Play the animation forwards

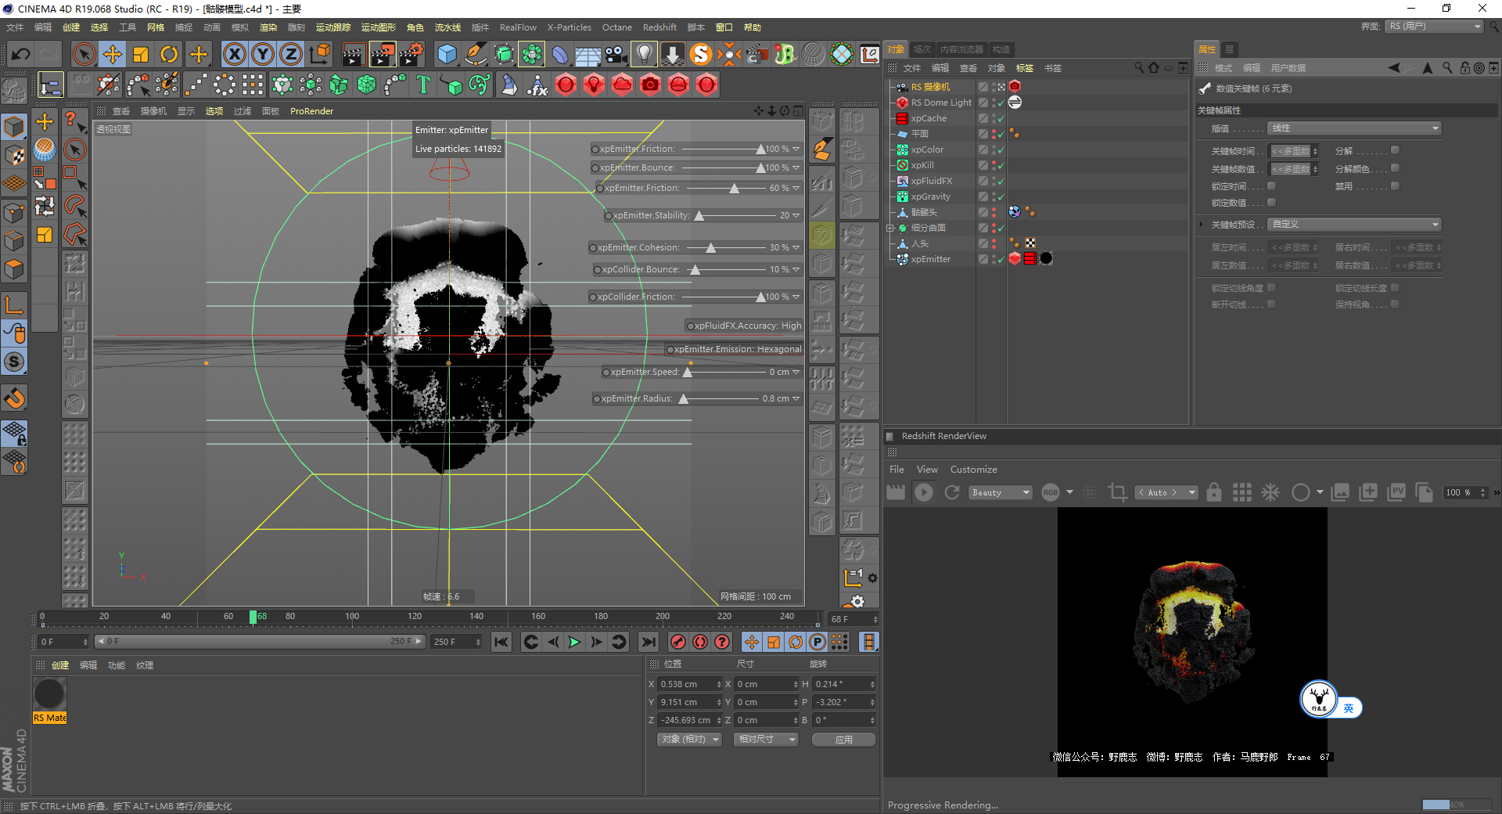(x=574, y=642)
